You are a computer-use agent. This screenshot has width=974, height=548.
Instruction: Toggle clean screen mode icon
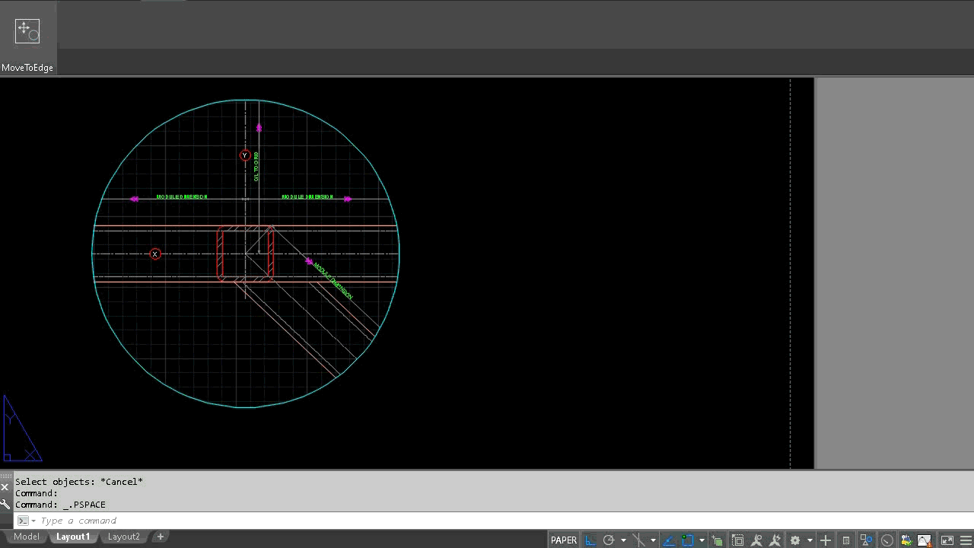click(x=947, y=540)
